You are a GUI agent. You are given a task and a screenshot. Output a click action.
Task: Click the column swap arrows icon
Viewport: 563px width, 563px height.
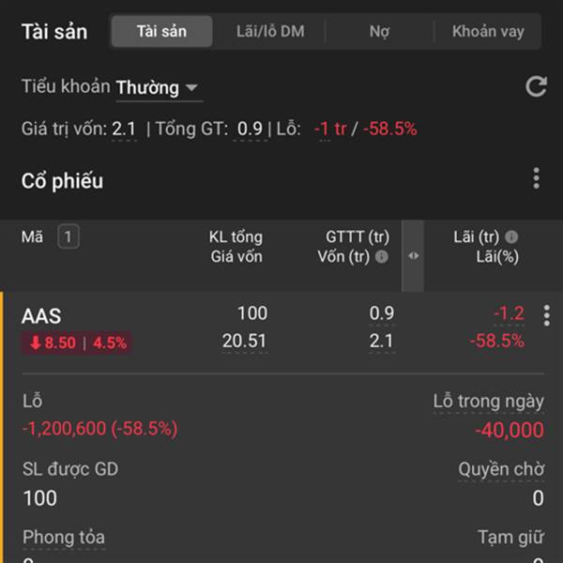click(x=414, y=256)
